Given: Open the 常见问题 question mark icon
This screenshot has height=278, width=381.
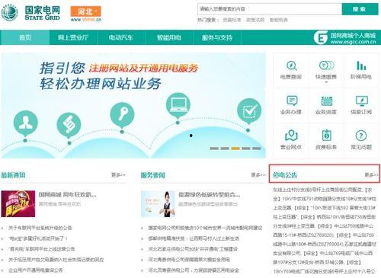Looking at the screenshot, I should pyautogui.click(x=361, y=136).
